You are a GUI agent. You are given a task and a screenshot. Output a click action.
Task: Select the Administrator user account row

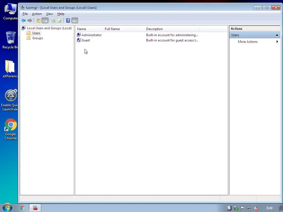[137, 35]
